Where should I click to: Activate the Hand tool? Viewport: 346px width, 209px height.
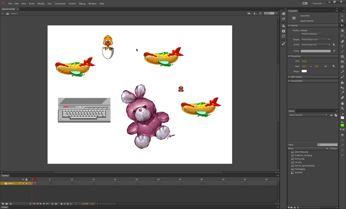click(342, 103)
